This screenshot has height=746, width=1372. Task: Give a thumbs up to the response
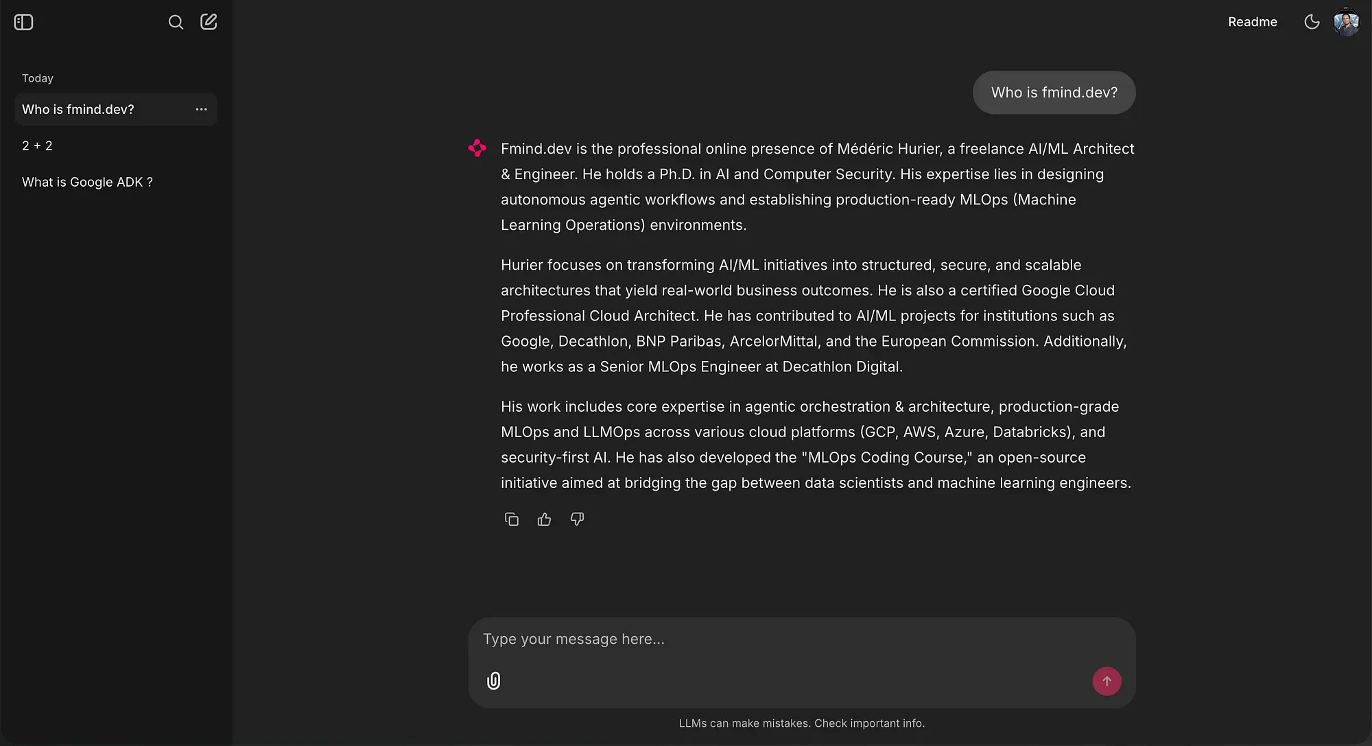point(543,520)
